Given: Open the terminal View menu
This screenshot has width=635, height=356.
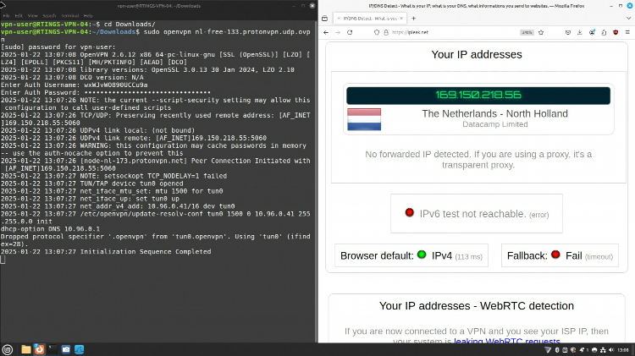Looking at the screenshot, I should (33, 16).
